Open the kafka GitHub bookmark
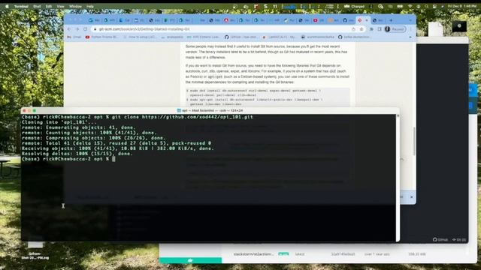 [354, 37]
